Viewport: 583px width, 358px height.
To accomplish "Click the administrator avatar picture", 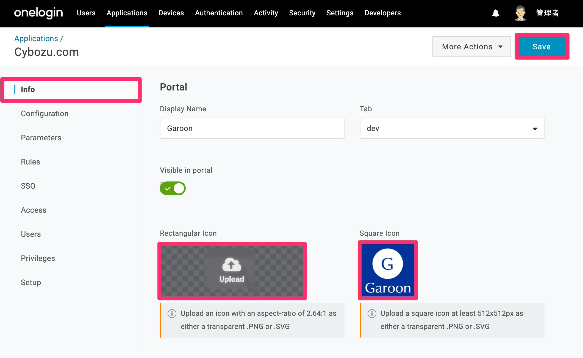I will (x=520, y=13).
